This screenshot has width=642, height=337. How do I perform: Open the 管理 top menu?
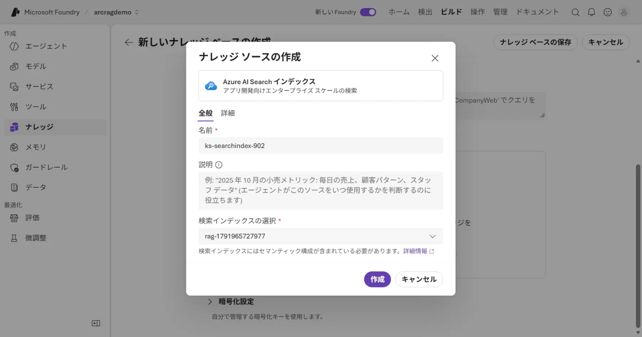pyautogui.click(x=500, y=12)
